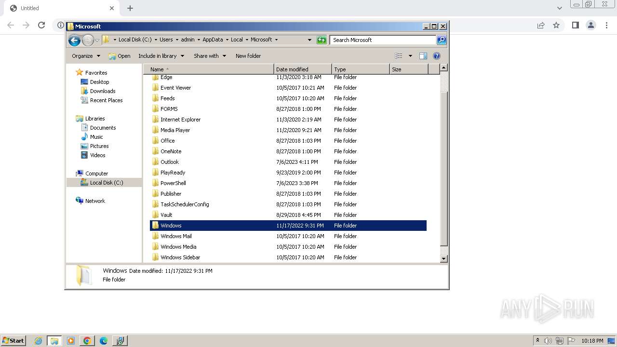The width and height of the screenshot is (617, 347).
Task: Open Explorer help question mark icon
Action: click(437, 56)
